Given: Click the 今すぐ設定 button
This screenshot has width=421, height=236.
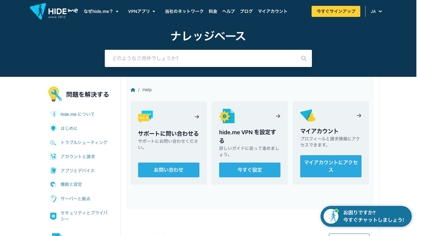Looking at the screenshot, I should (250, 170).
